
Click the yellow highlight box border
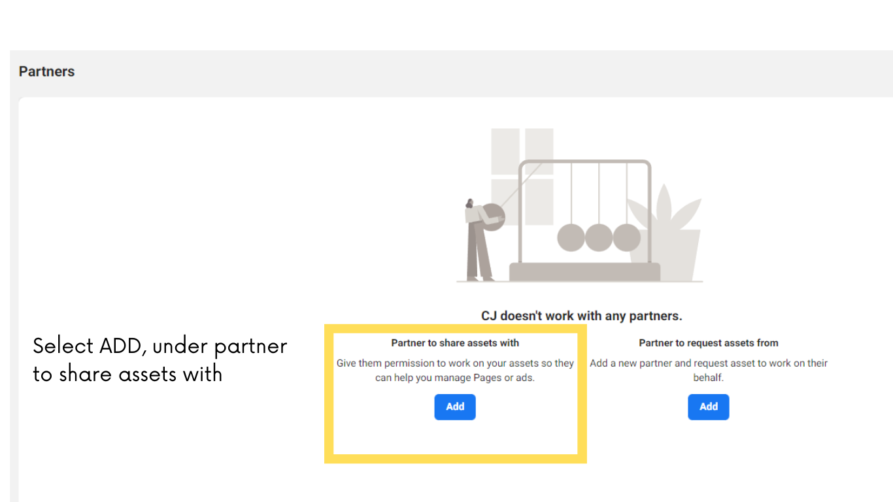click(456, 459)
